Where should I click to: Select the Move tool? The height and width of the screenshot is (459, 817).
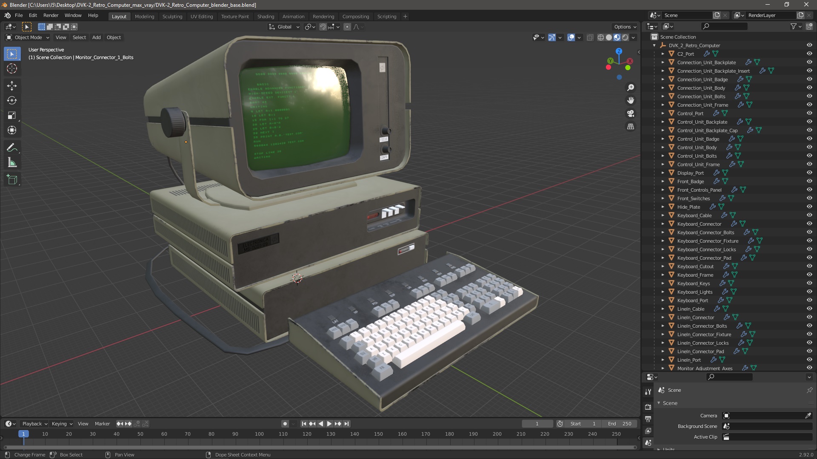pos(12,86)
